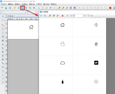Zoom in on the main canvas
The width and height of the screenshot is (115, 94).
(59, 8)
